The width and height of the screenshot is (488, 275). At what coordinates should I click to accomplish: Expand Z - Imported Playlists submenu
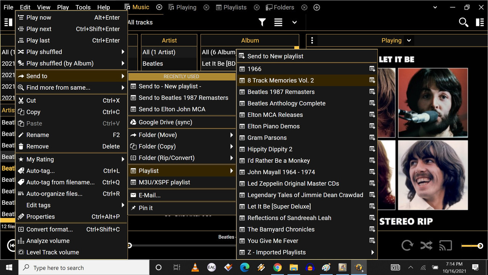pyautogui.click(x=372, y=252)
